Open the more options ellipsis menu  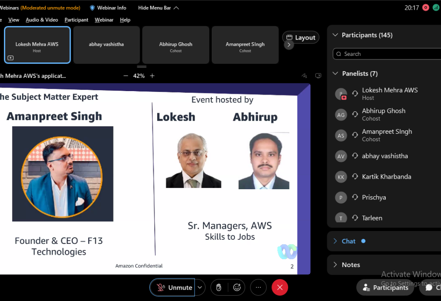[x=258, y=287]
